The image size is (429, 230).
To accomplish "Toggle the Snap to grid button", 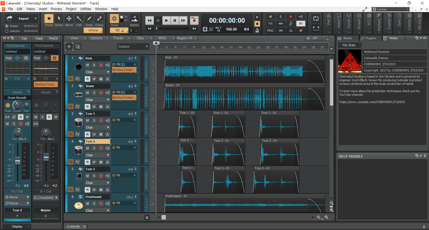I will click(x=114, y=19).
